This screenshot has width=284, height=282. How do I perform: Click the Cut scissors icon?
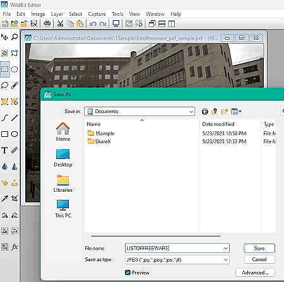(x=60, y=23)
